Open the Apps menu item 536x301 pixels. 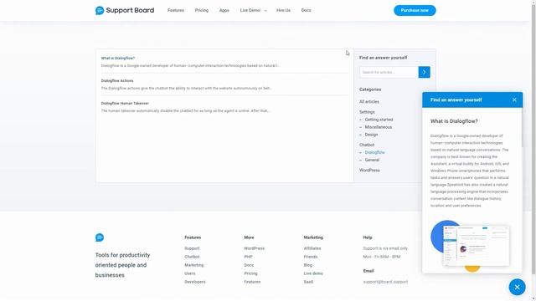[x=224, y=10]
